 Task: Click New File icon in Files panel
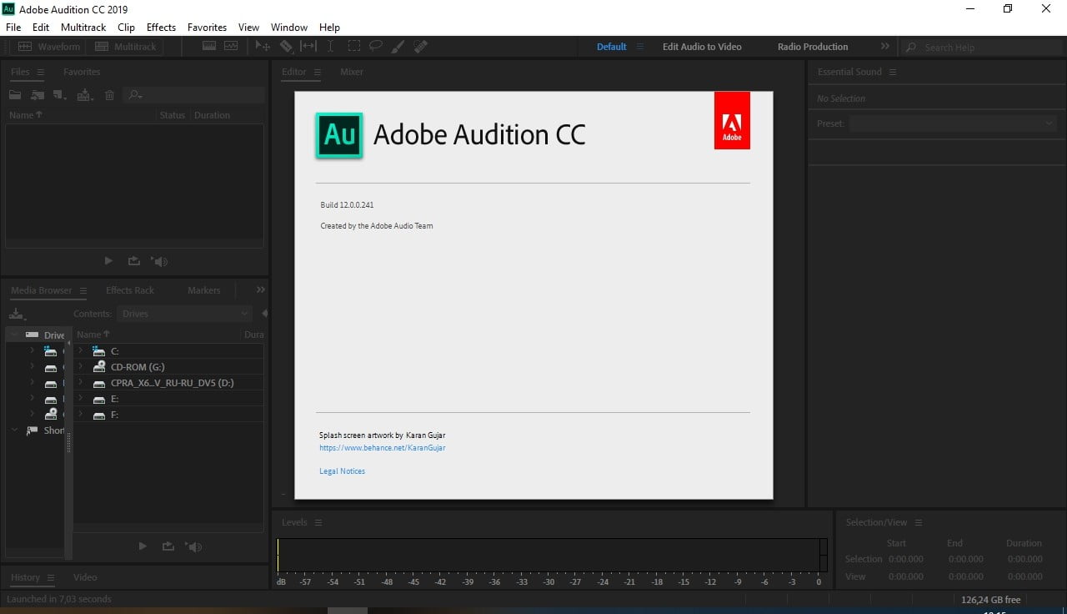point(60,95)
